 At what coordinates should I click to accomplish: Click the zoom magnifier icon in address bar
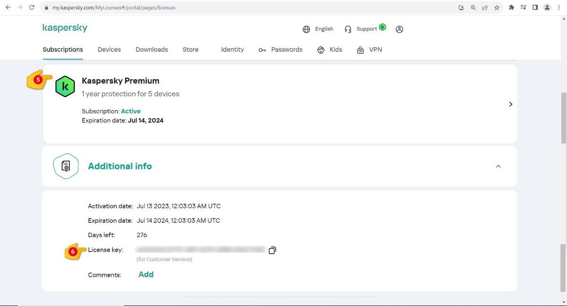click(x=473, y=8)
